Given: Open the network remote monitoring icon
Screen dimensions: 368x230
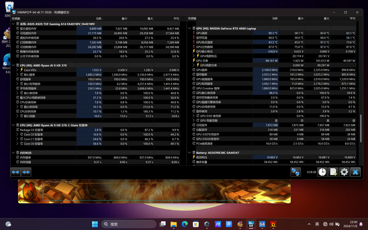Looking at the screenshot, I should point(296,172).
